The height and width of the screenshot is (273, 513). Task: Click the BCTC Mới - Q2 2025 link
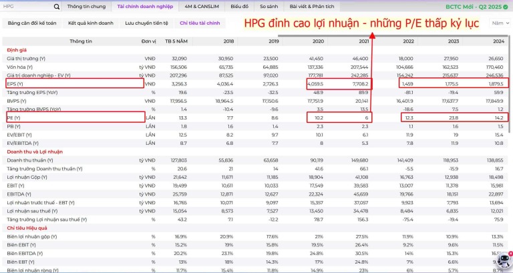474,7
